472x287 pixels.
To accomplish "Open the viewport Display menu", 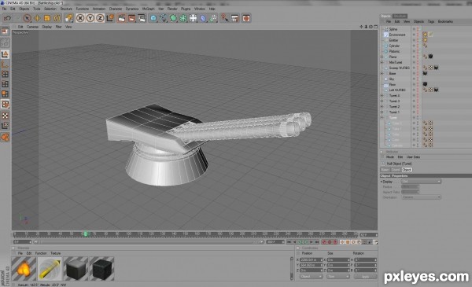I will (46, 27).
